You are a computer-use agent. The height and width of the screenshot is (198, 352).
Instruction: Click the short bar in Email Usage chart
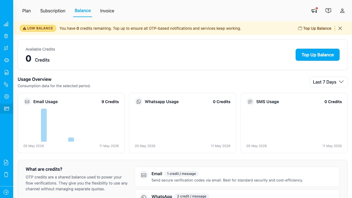click(71, 139)
